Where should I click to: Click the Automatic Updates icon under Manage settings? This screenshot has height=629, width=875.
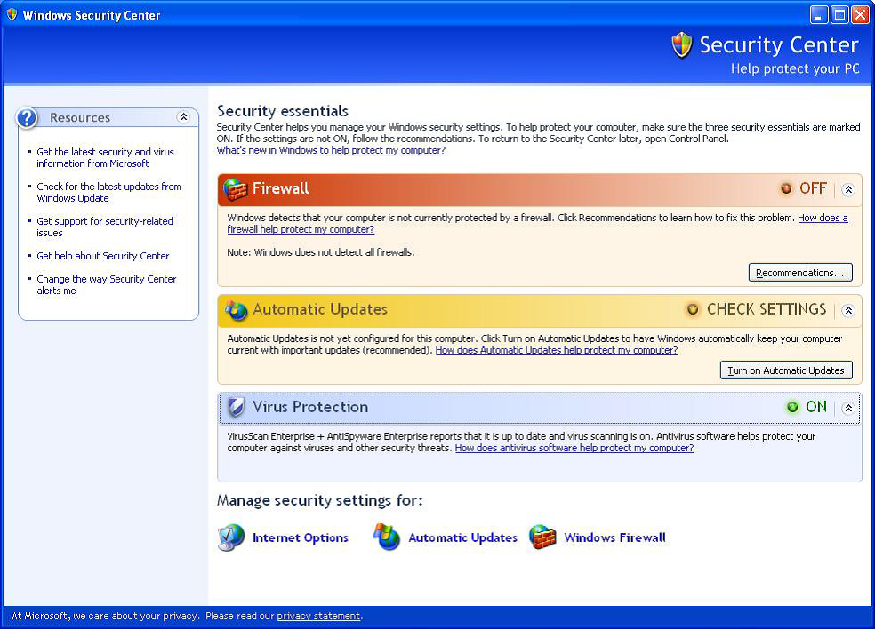(x=387, y=537)
